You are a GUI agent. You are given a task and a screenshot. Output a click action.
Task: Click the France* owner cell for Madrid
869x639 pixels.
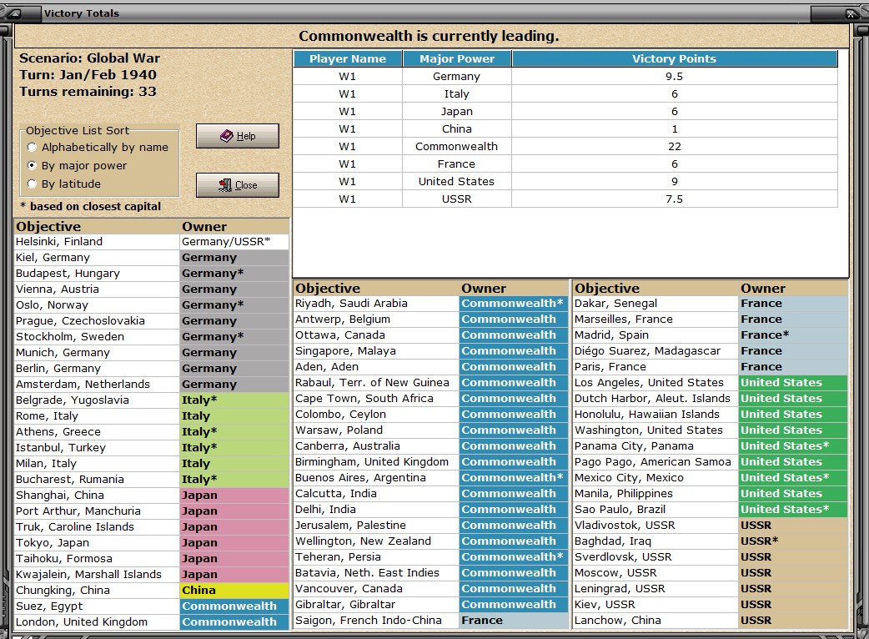(793, 335)
